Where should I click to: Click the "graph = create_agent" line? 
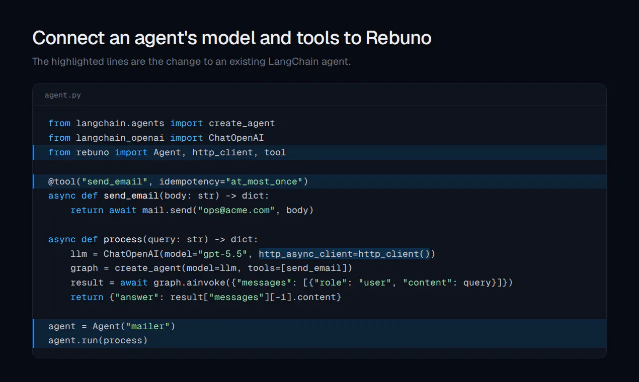(x=211, y=268)
